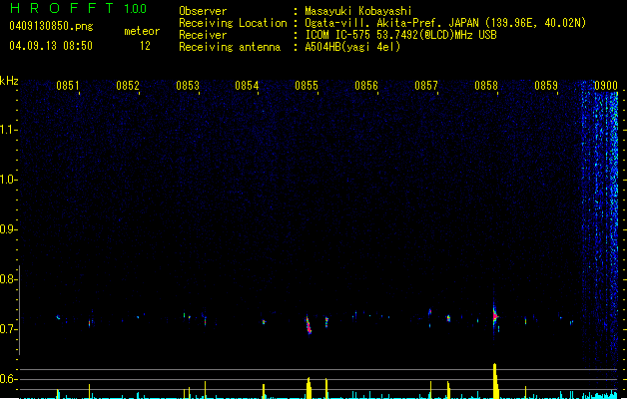Click the 0900 time marker

(606, 86)
